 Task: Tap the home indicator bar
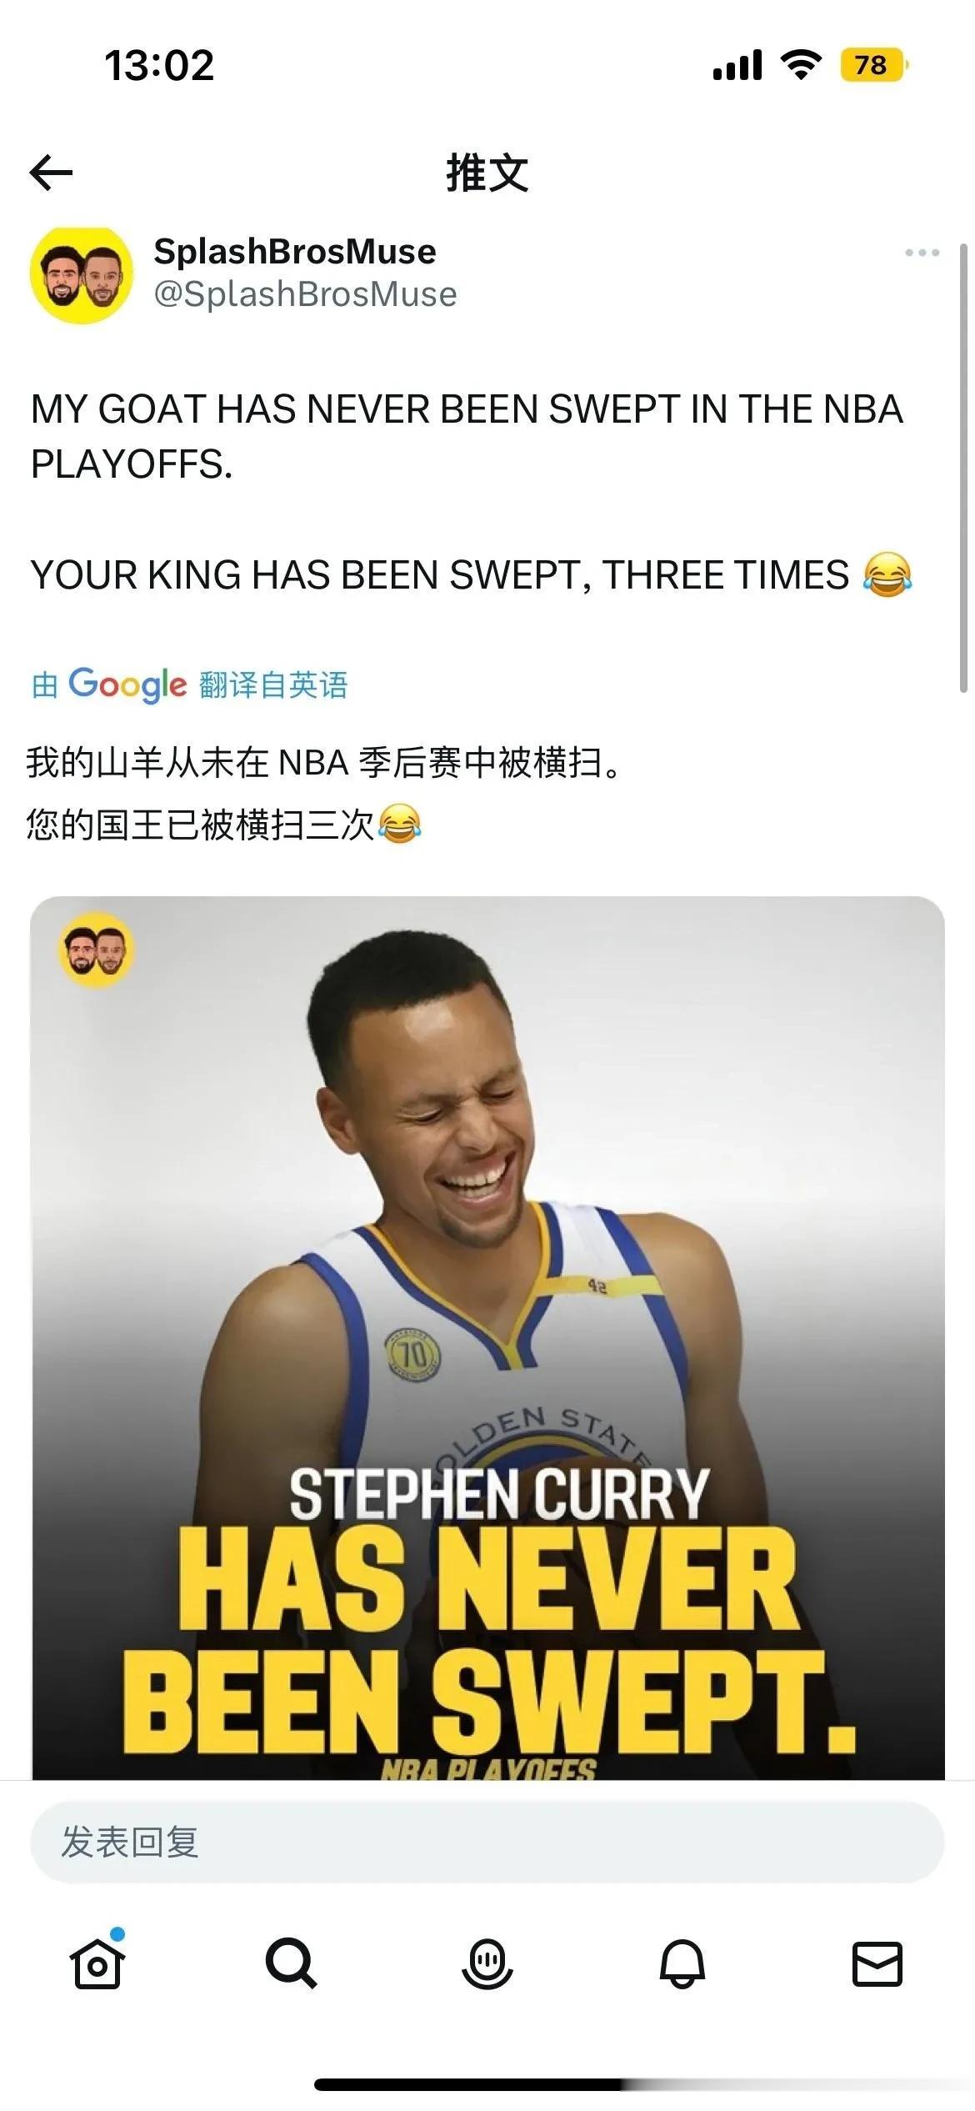pyautogui.click(x=487, y=2084)
